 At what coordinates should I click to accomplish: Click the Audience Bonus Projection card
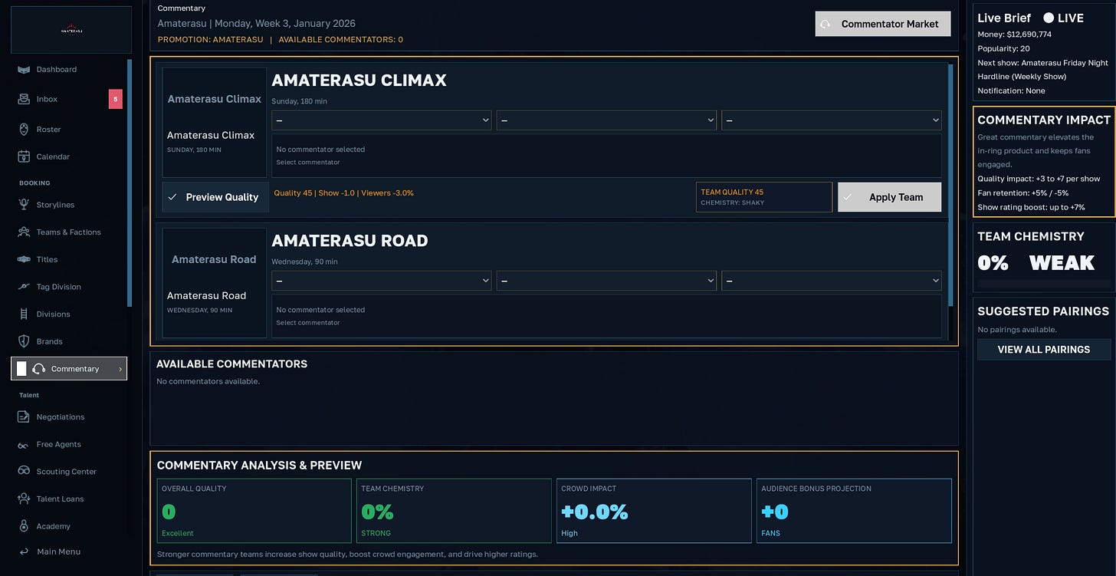(x=854, y=511)
